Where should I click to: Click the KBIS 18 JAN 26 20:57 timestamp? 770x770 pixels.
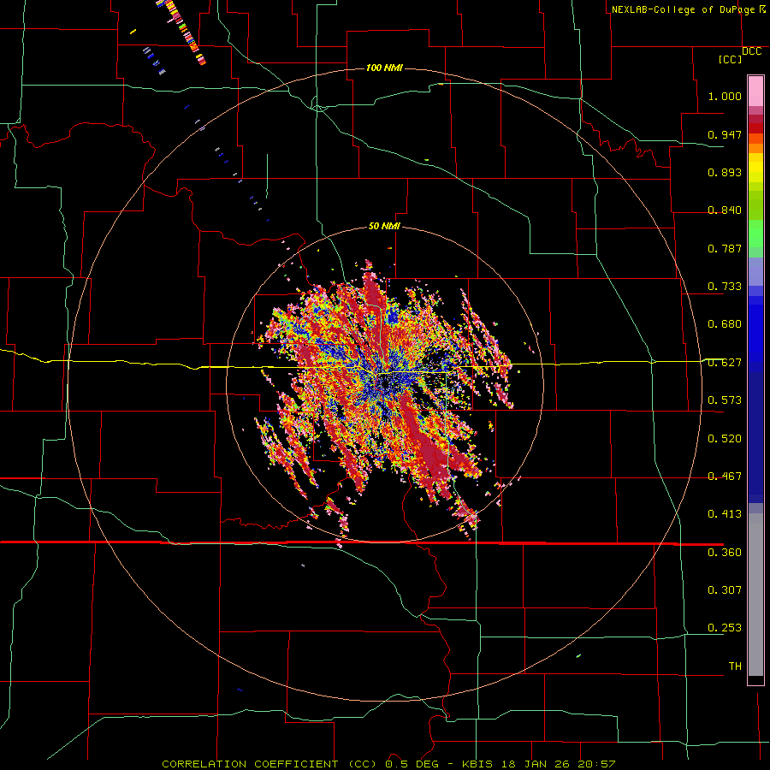(538, 764)
